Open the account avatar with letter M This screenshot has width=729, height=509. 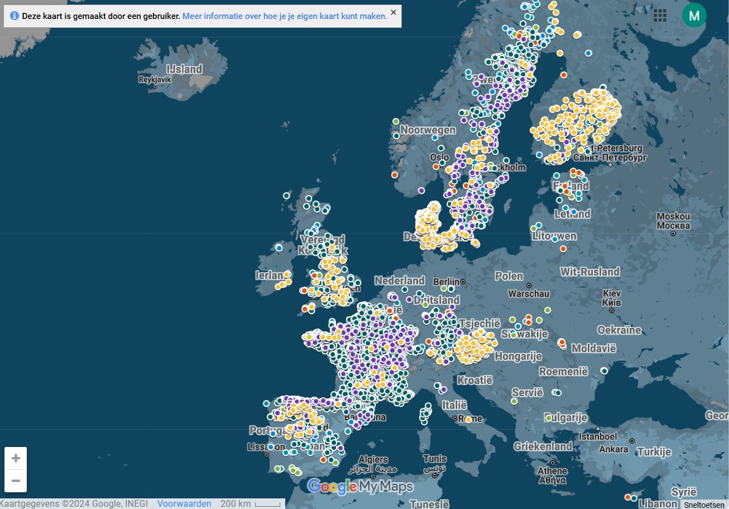[694, 15]
